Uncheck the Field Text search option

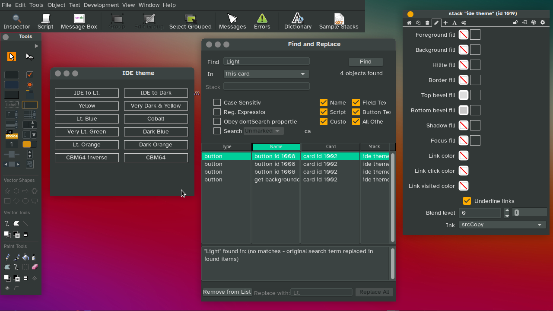[356, 102]
